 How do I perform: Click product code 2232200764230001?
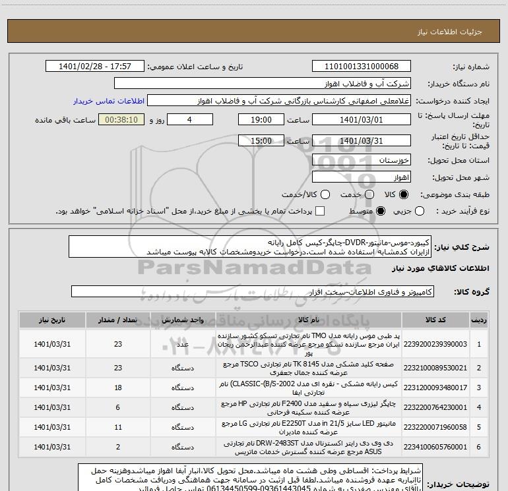pos(435,407)
